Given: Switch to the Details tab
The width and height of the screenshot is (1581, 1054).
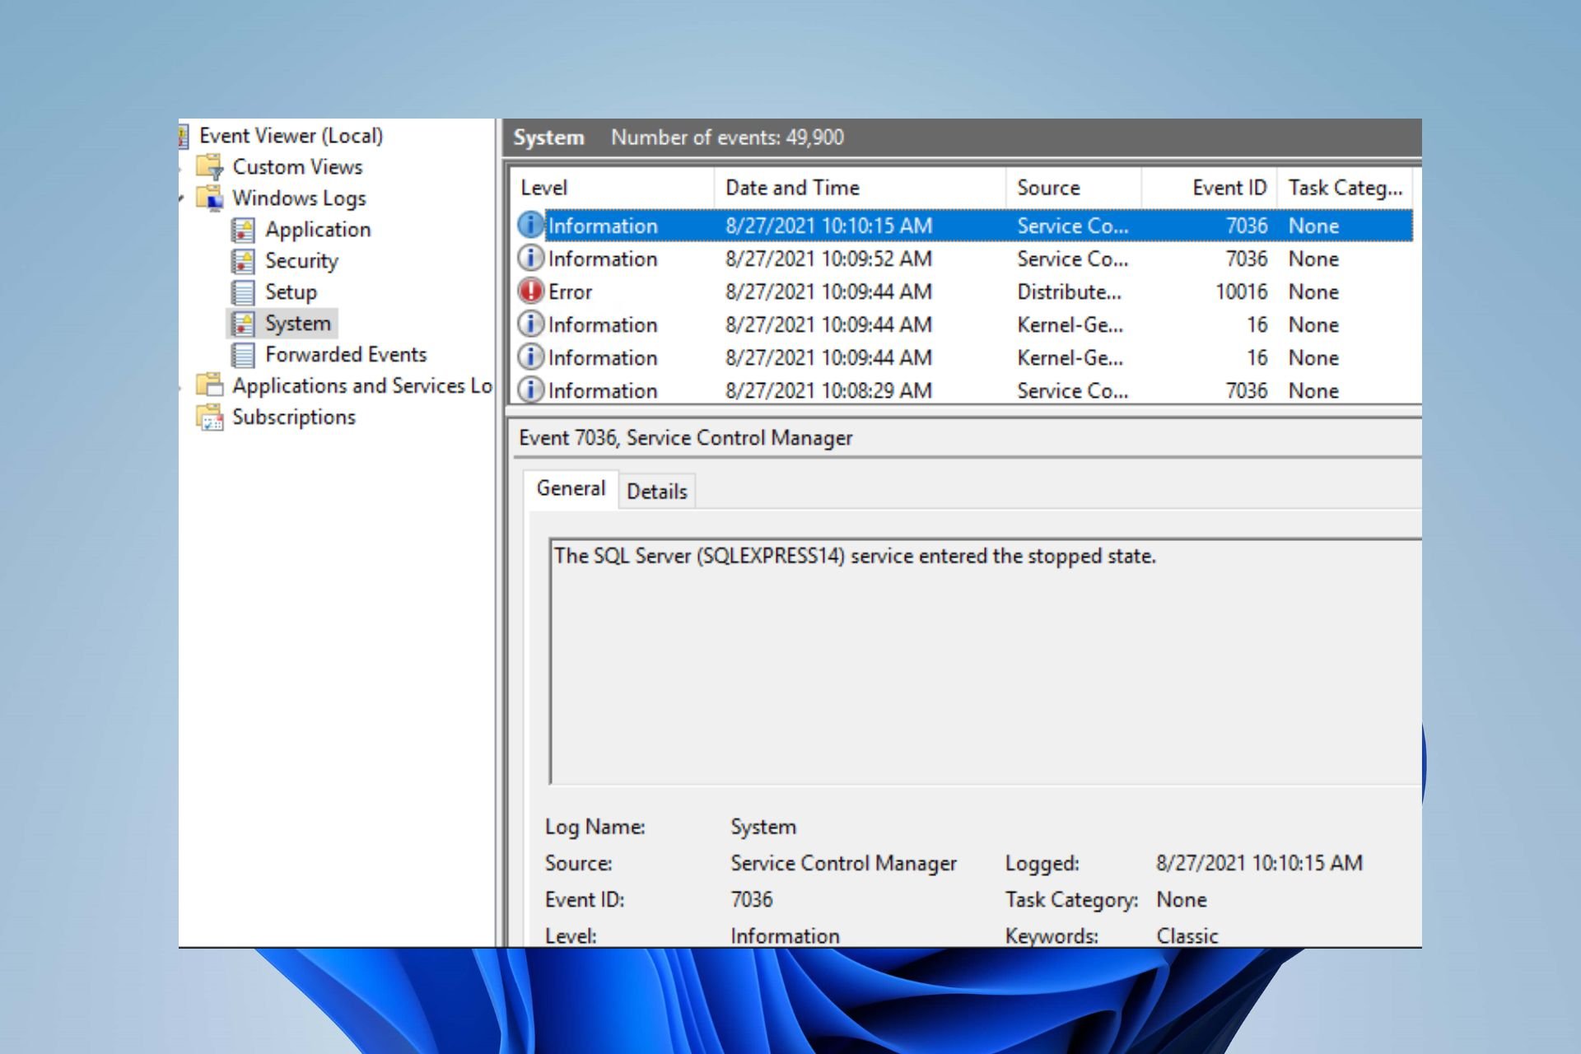Looking at the screenshot, I should 657,492.
